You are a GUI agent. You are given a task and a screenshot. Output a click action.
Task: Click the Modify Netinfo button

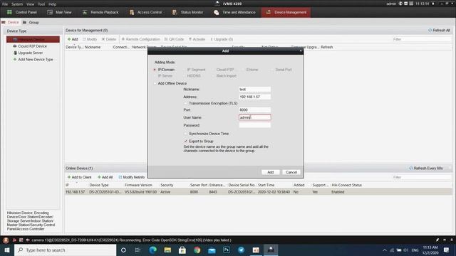(131, 177)
